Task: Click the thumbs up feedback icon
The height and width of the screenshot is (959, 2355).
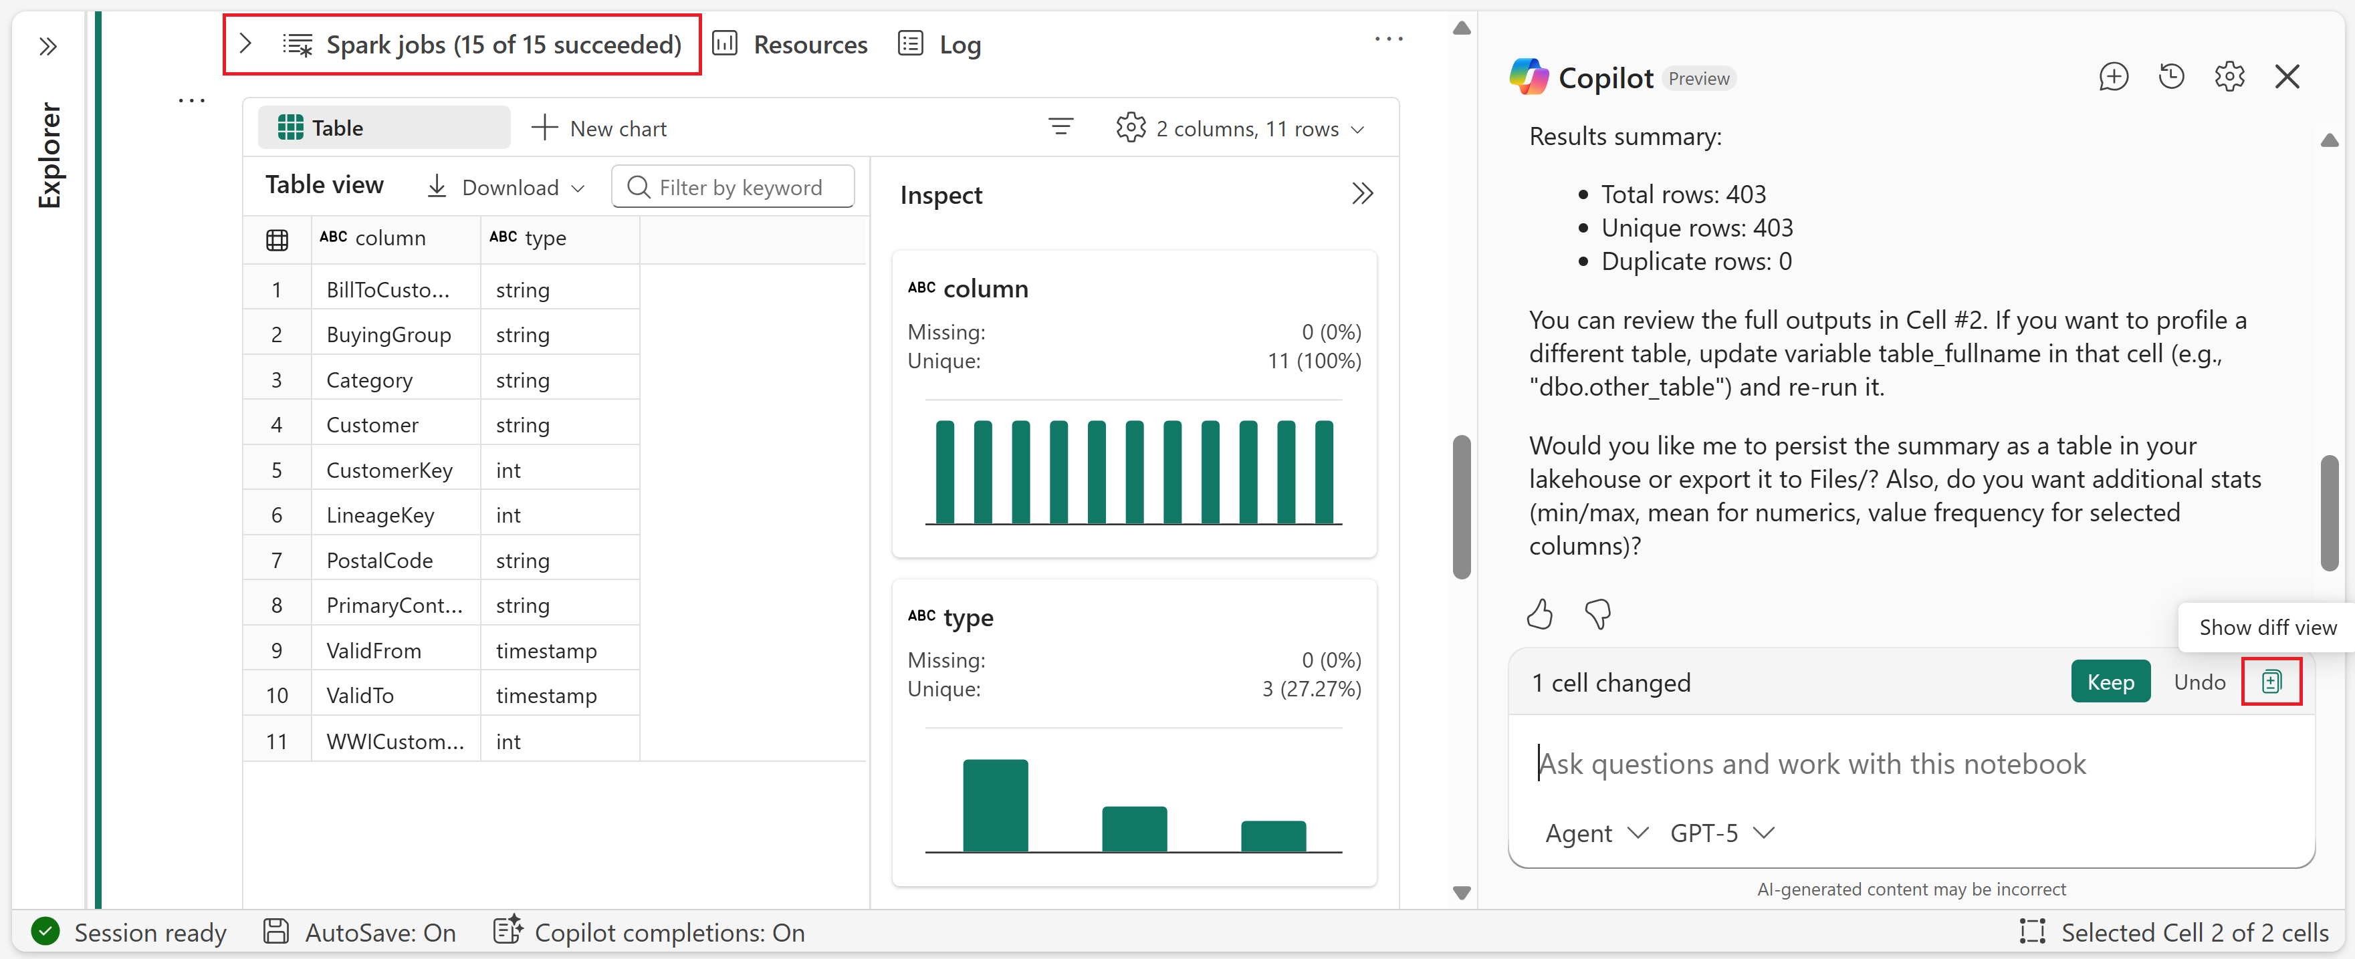Action: click(x=1539, y=613)
